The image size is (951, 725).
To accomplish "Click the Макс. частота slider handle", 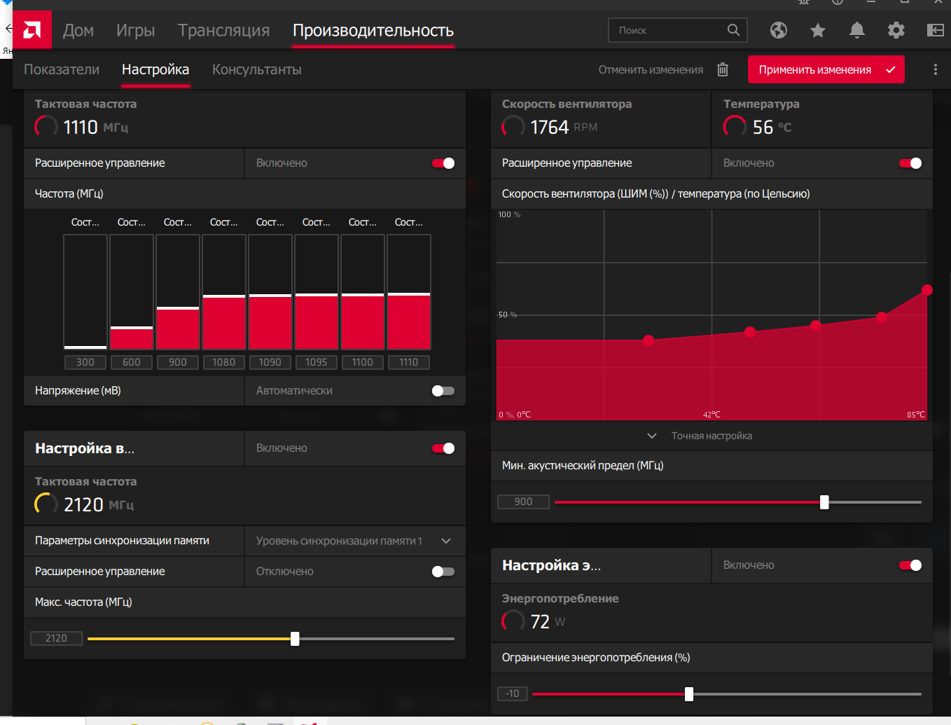I will coord(295,639).
